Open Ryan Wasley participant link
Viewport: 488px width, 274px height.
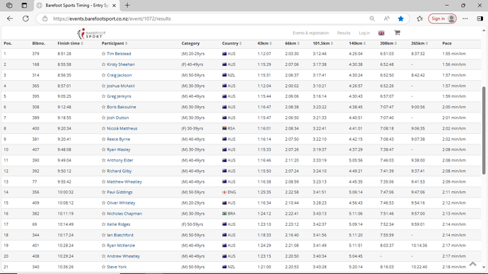click(119, 149)
